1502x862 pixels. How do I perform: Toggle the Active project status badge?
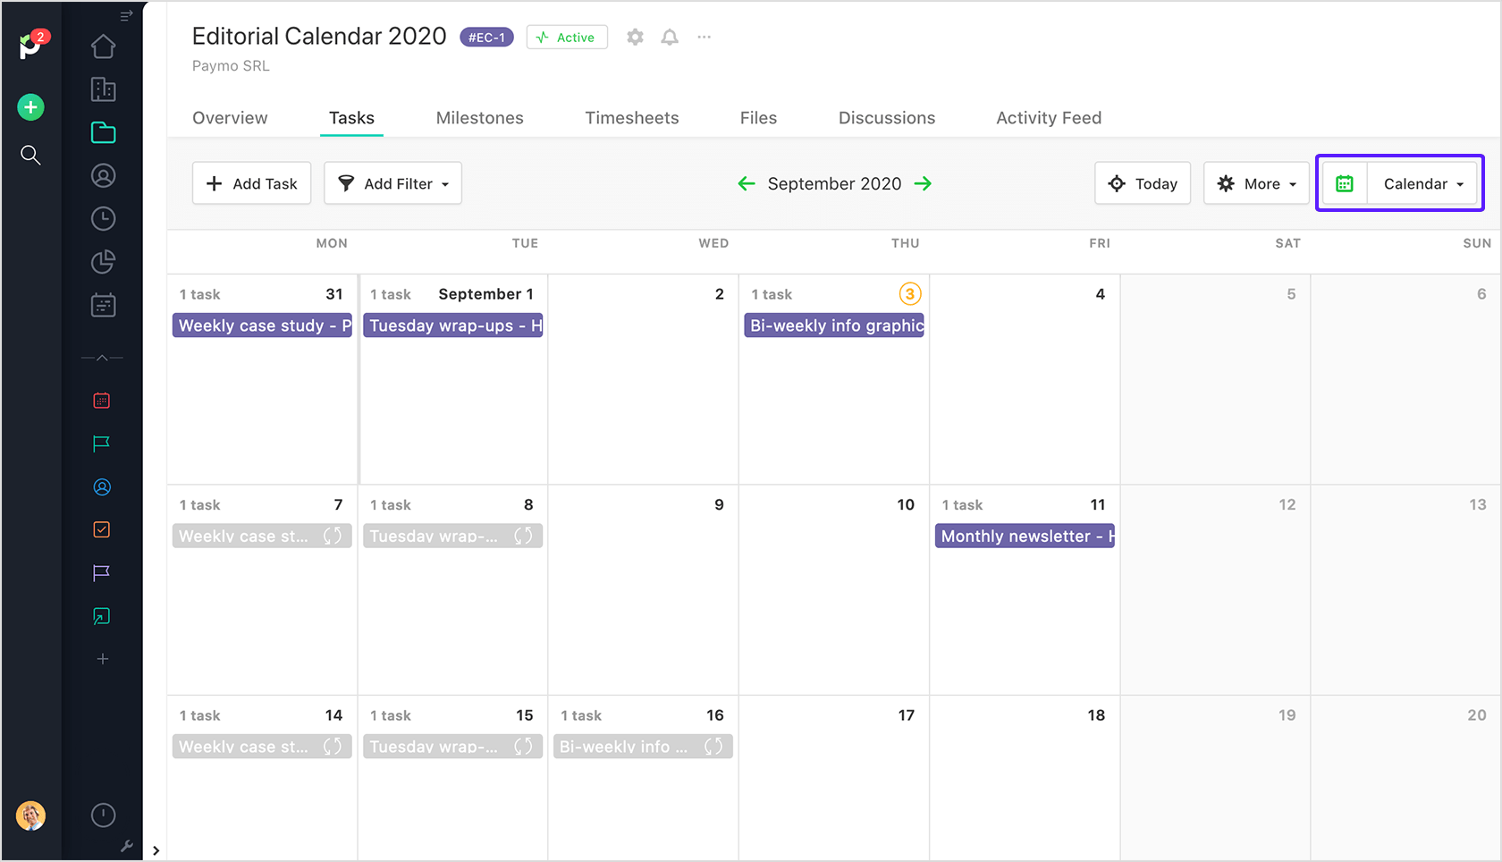coord(567,38)
